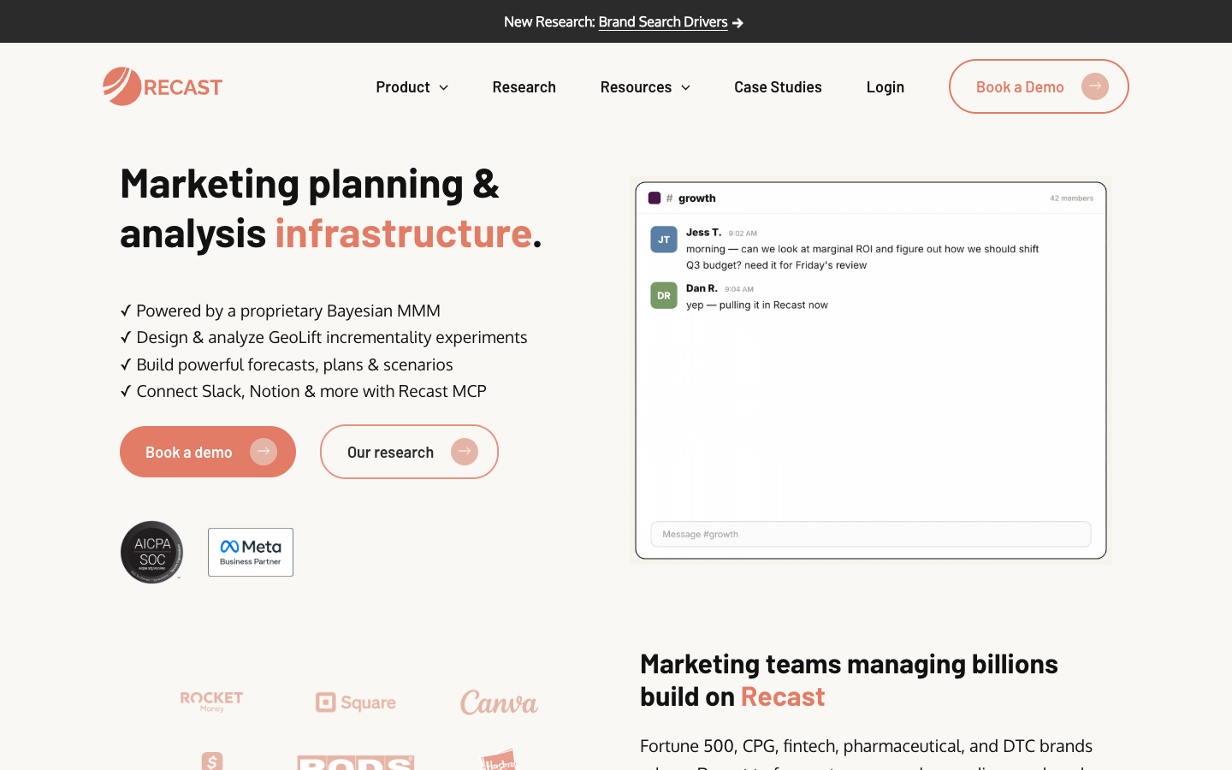Select the 'Build powerful forecasts, plans & scenarios' line
The width and height of the screenshot is (1232, 770).
[x=287, y=364]
